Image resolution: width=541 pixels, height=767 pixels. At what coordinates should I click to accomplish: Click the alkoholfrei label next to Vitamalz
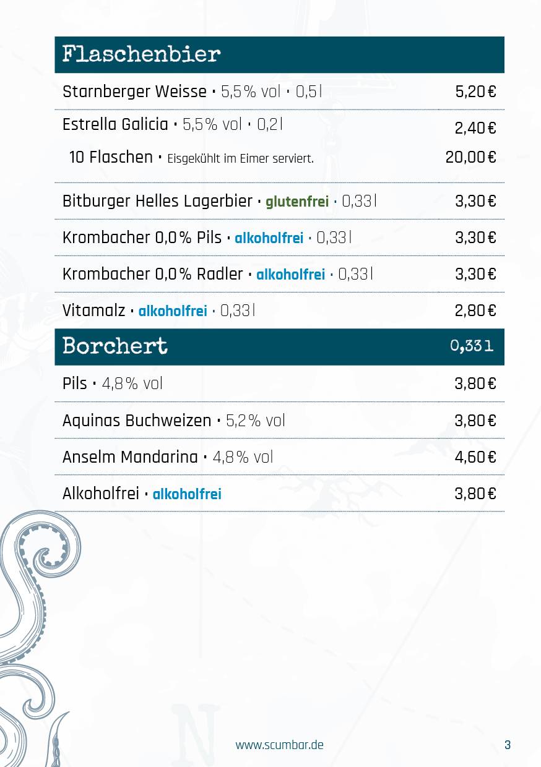pos(173,311)
